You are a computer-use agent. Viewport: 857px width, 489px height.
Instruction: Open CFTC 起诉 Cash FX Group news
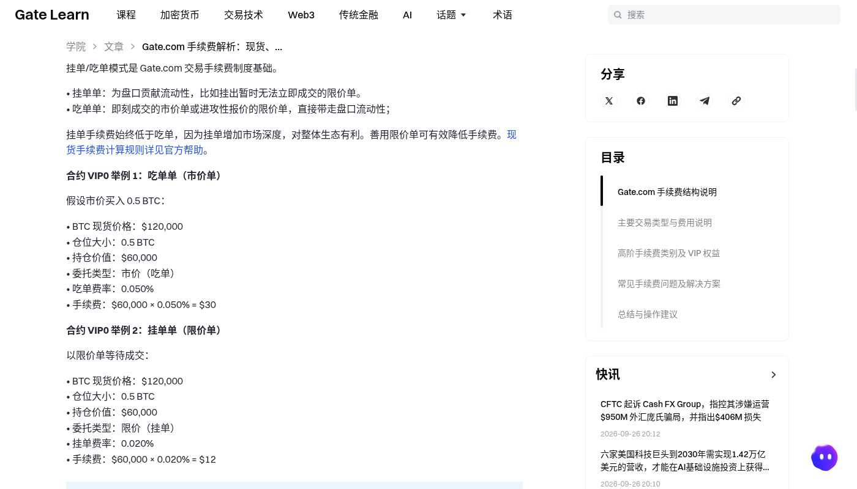point(685,411)
